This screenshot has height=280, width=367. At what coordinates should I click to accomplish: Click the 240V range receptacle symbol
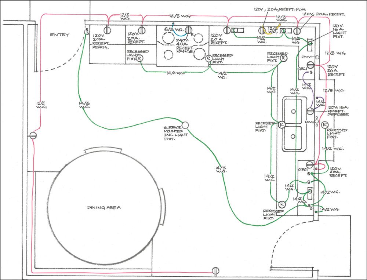tap(189, 30)
